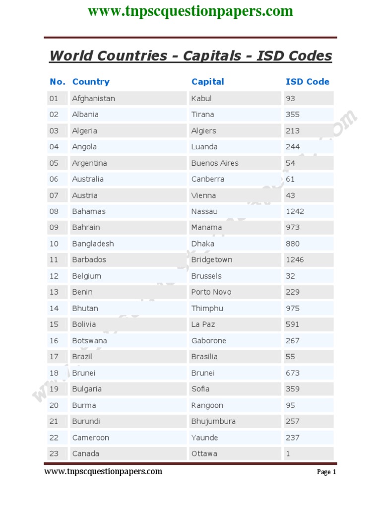
Task: Select ISD code 1242 for Bahamas
Action: [295, 211]
